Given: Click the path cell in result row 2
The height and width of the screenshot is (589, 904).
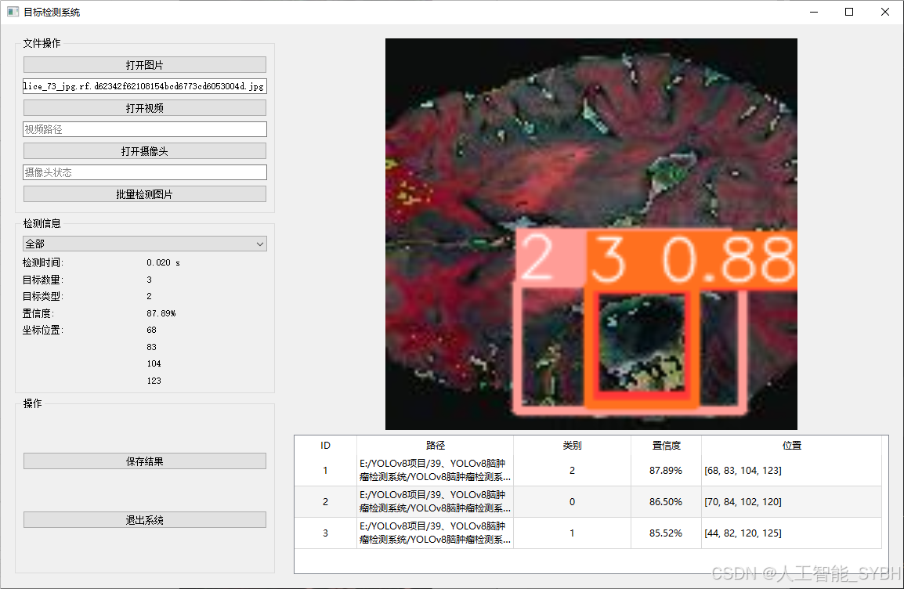Looking at the screenshot, I should pyautogui.click(x=436, y=501).
